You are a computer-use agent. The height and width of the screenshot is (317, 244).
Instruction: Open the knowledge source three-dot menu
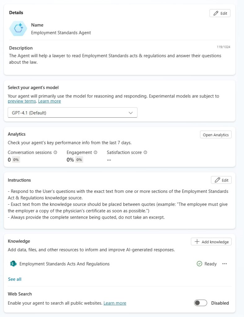coord(224,264)
